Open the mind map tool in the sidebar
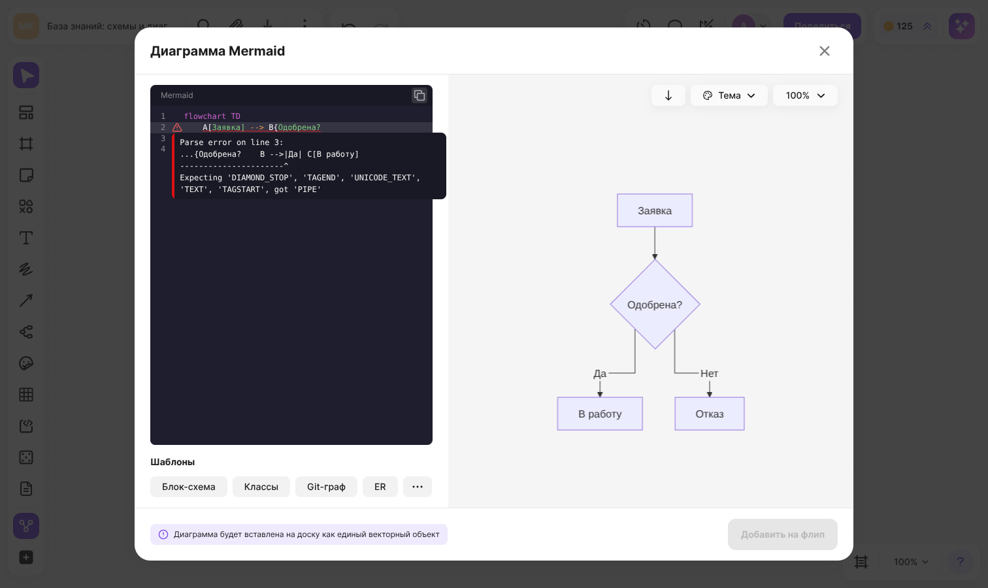The height and width of the screenshot is (588, 988). (x=26, y=332)
